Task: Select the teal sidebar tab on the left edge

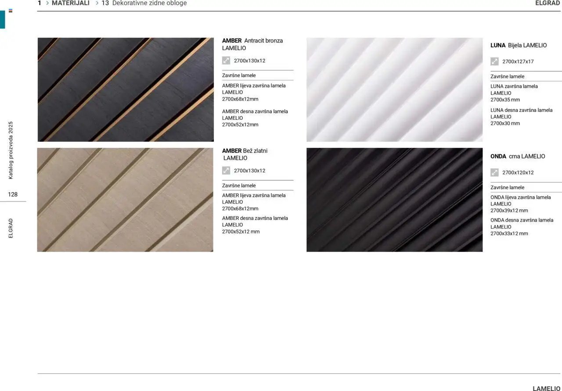Action: point(3,19)
